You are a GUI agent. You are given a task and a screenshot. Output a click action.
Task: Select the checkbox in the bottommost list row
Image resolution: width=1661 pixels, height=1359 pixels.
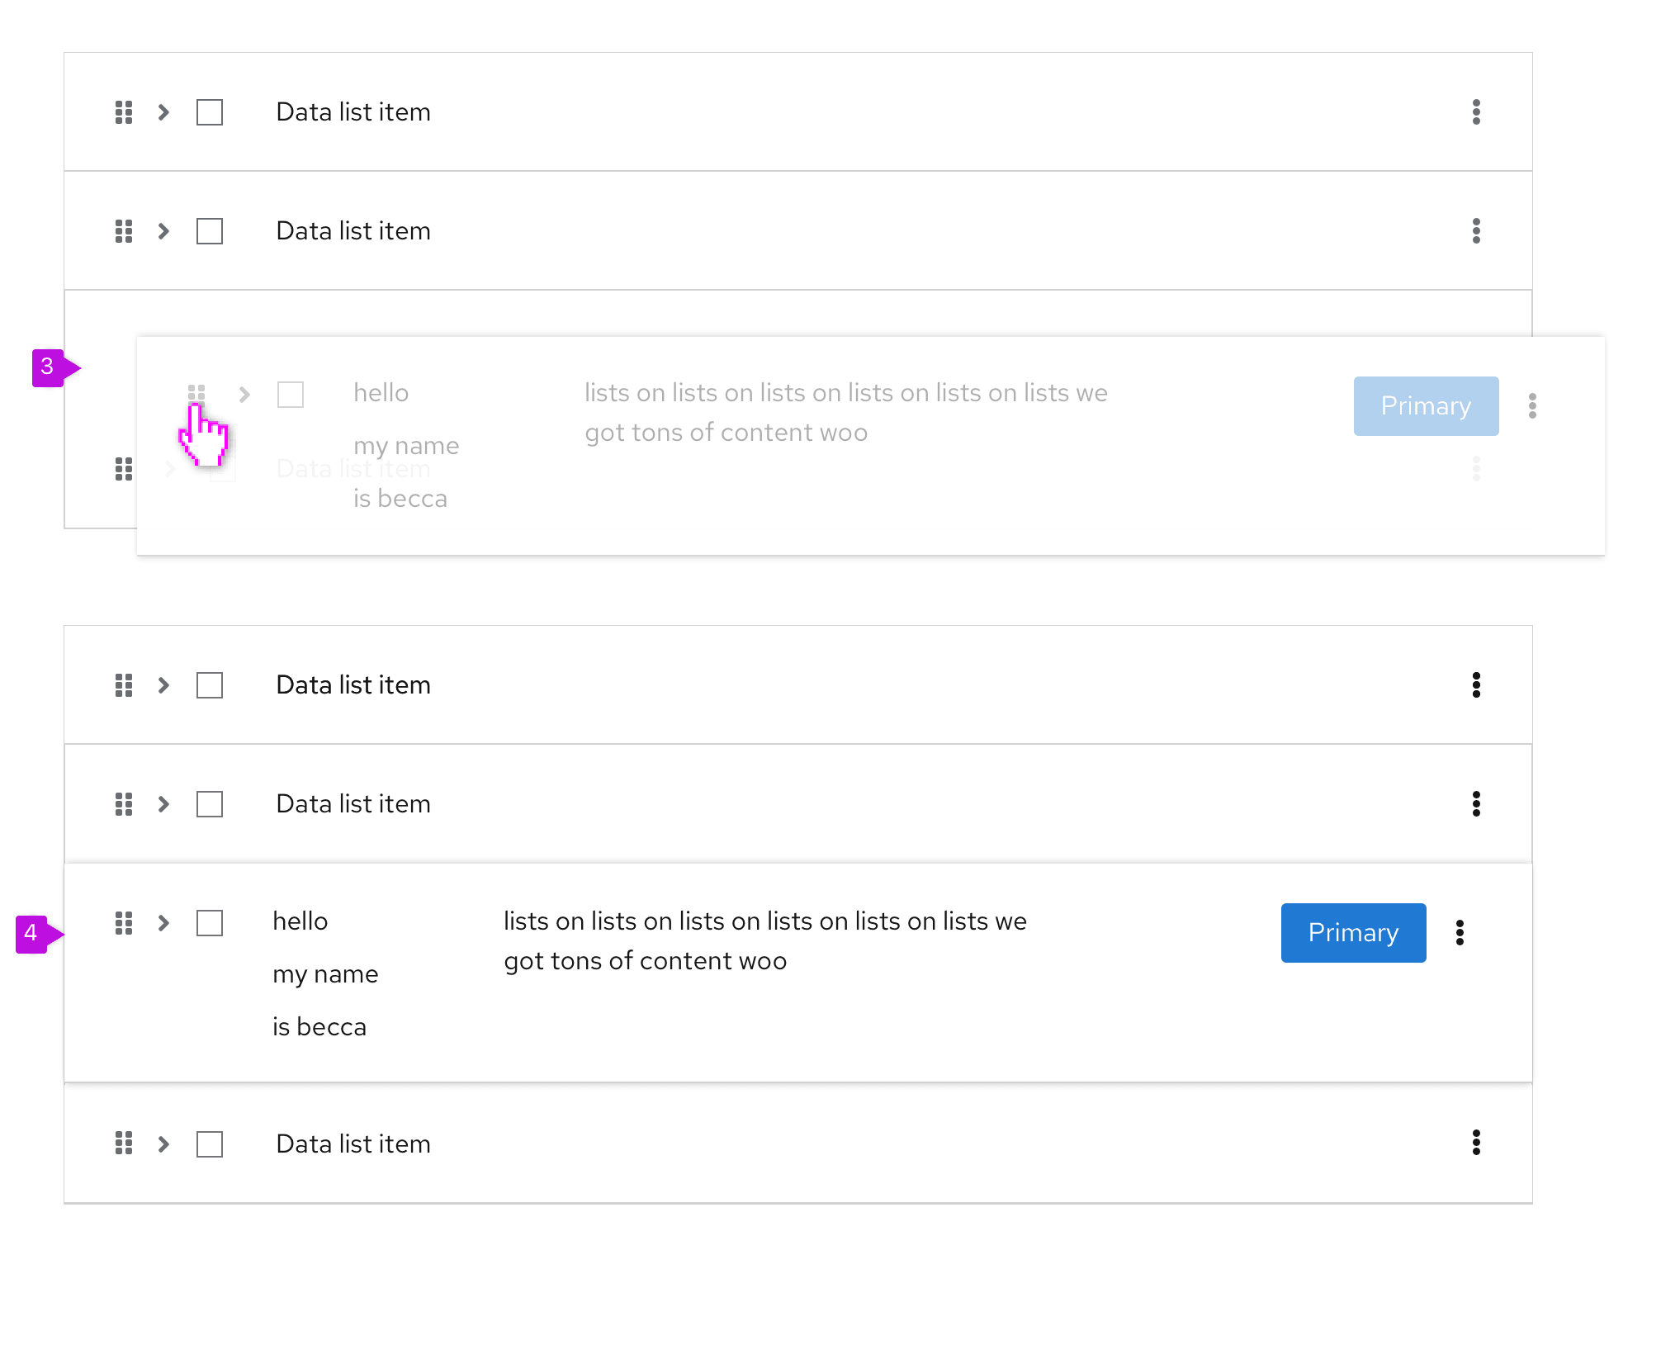click(210, 1144)
